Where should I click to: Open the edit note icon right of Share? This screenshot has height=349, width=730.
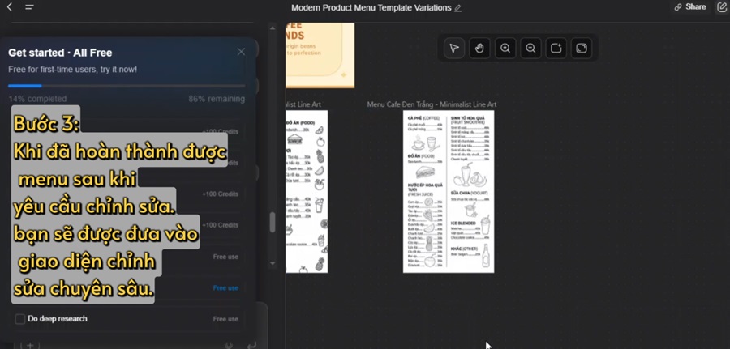pos(721,7)
